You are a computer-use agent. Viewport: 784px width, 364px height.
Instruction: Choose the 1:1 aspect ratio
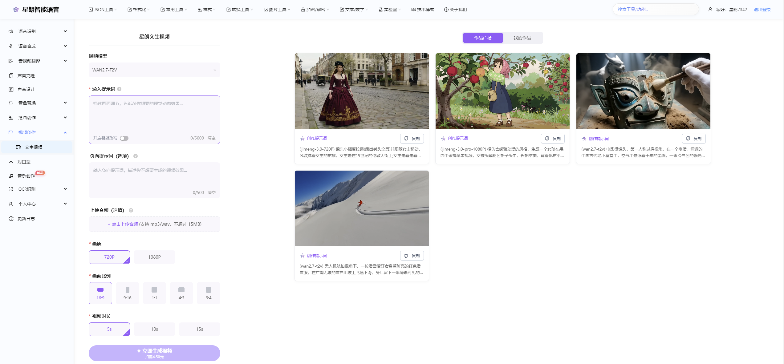(154, 293)
